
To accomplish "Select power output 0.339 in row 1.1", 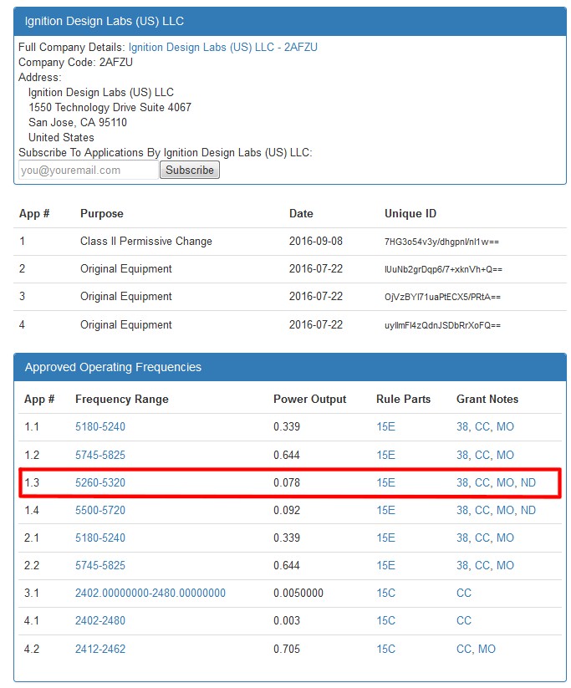I will coord(287,426).
